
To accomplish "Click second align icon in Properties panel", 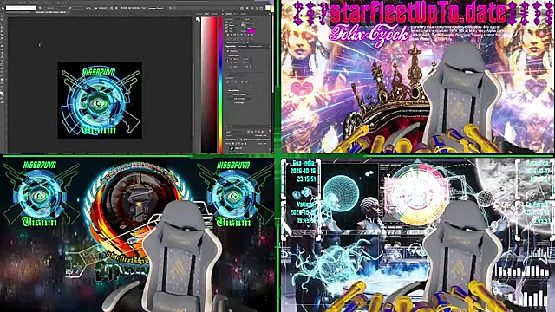I will tap(232, 81).
